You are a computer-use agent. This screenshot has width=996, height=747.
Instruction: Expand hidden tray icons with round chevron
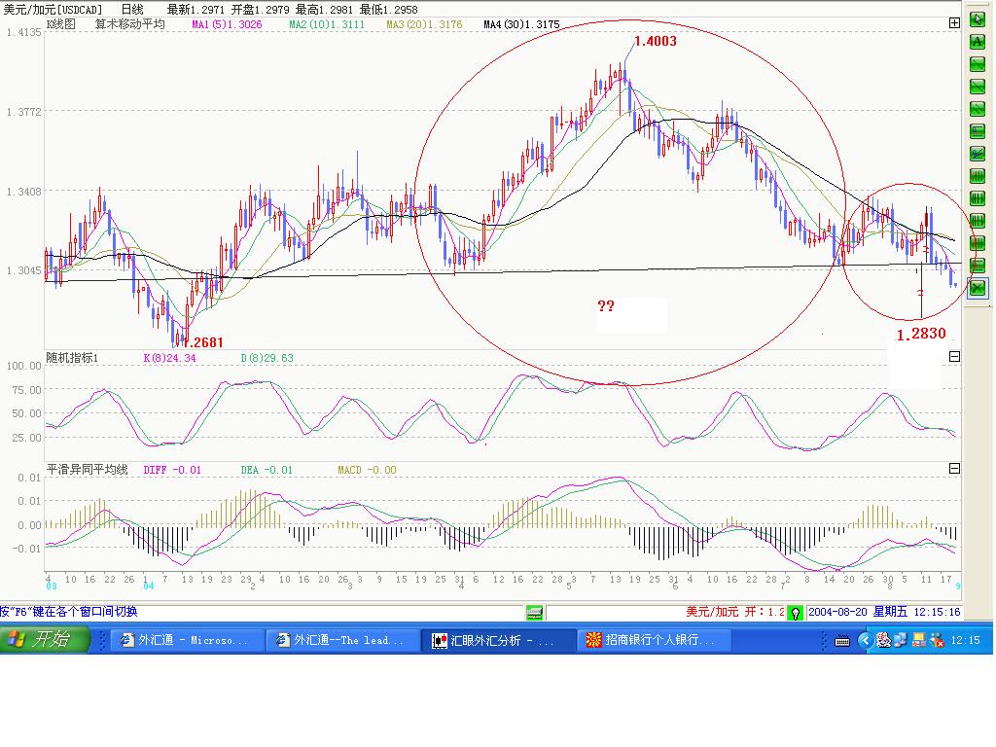coord(865,640)
